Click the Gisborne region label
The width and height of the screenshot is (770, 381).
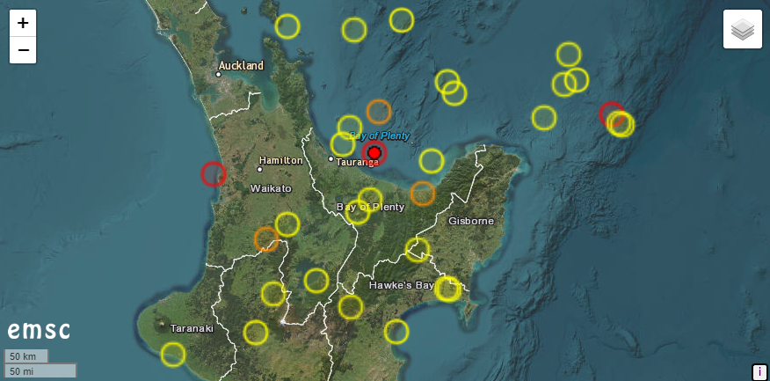pos(471,221)
